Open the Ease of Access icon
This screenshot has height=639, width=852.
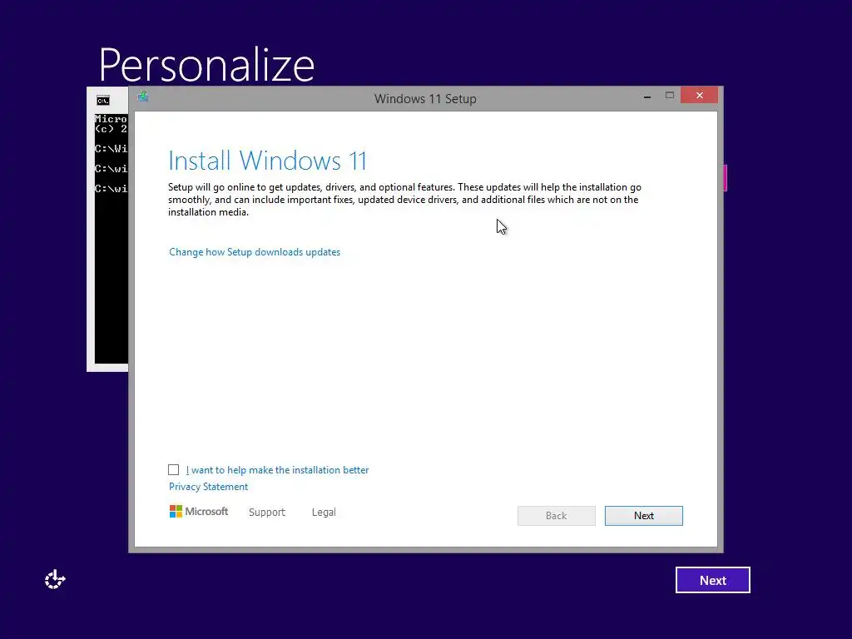[x=55, y=580]
